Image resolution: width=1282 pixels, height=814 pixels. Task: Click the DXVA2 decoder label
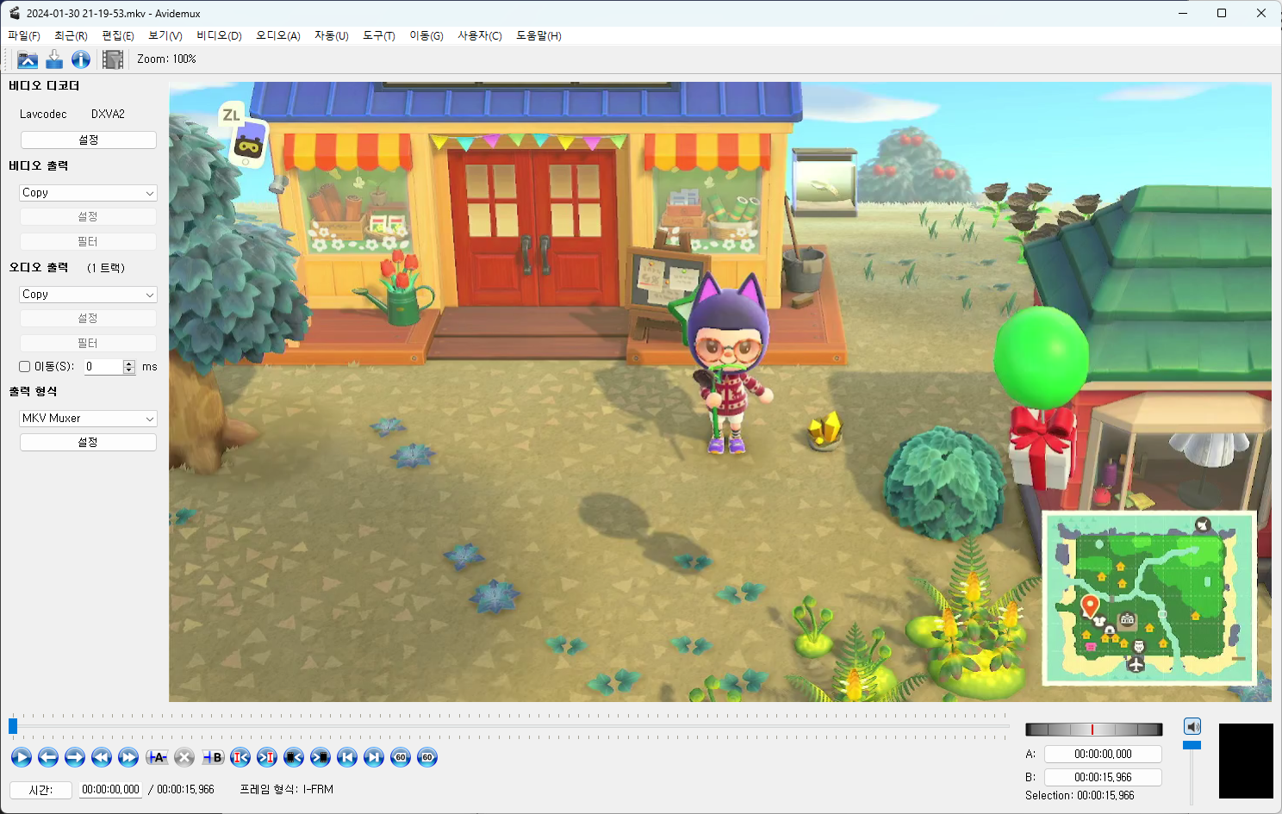tap(108, 114)
